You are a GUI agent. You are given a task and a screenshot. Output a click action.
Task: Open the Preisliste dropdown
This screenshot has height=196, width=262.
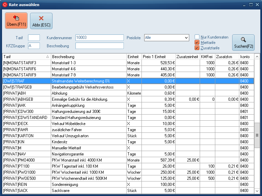tap(186, 38)
